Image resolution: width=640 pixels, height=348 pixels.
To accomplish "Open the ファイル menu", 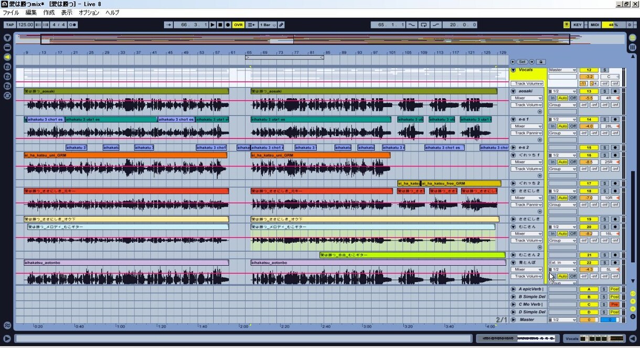I will pyautogui.click(x=11, y=12).
